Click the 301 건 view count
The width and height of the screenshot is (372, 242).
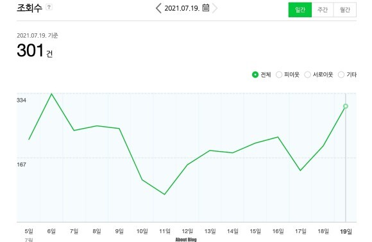35,50
